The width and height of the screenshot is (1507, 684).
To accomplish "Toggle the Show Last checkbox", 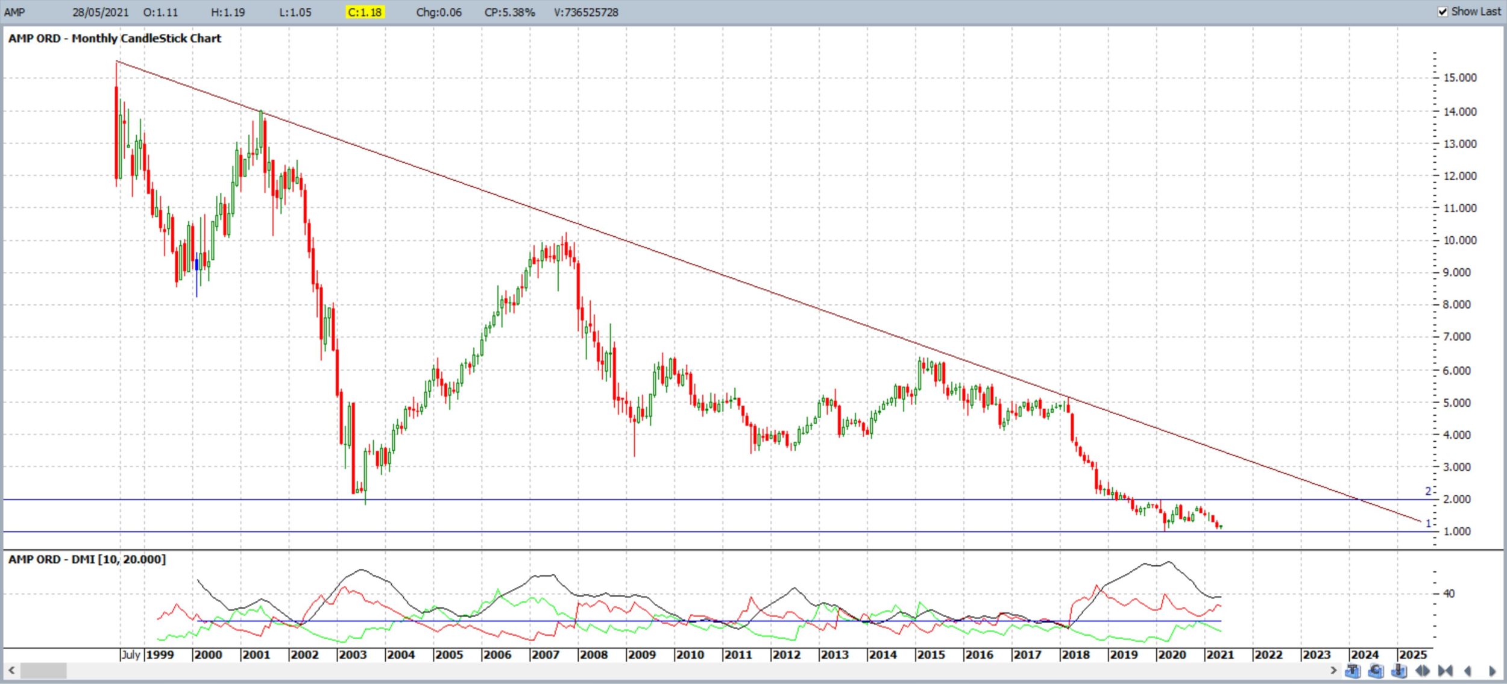I will click(x=1443, y=11).
